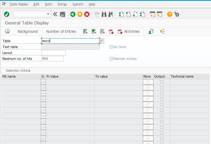Click the selection option icon in first row
211x144 pixels.
click(x=43, y=82)
